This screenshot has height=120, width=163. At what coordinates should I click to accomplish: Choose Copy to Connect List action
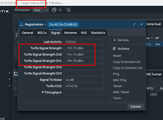tap(127, 68)
